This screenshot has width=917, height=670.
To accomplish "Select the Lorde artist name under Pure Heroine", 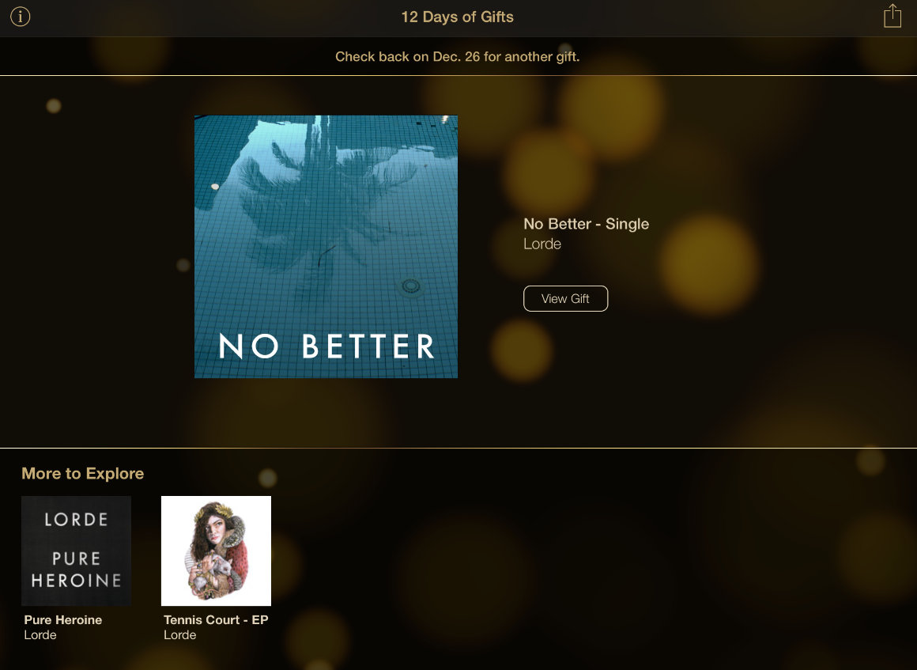I will pyautogui.click(x=40, y=635).
